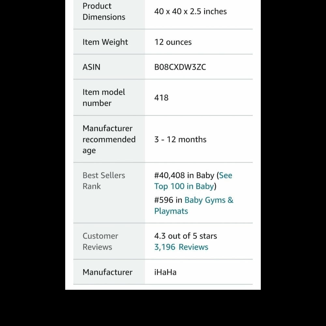Click the 3 - 12 months value
This screenshot has width=326, height=326.
pos(180,139)
